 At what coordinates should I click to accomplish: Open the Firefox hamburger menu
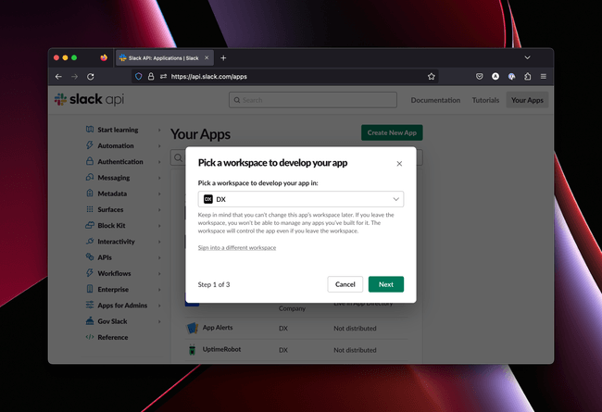(x=544, y=77)
